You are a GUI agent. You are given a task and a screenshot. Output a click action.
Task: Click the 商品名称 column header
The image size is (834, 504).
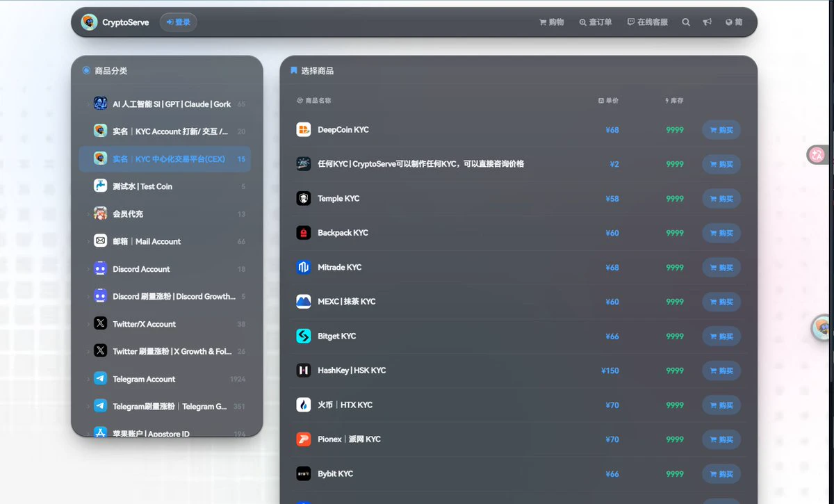click(x=313, y=101)
